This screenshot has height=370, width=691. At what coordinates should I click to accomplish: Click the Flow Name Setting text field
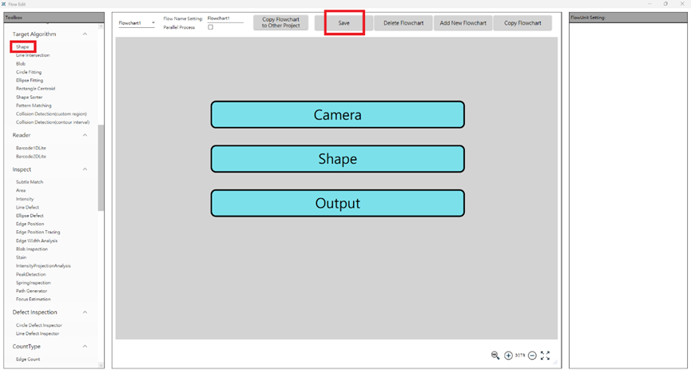224,18
